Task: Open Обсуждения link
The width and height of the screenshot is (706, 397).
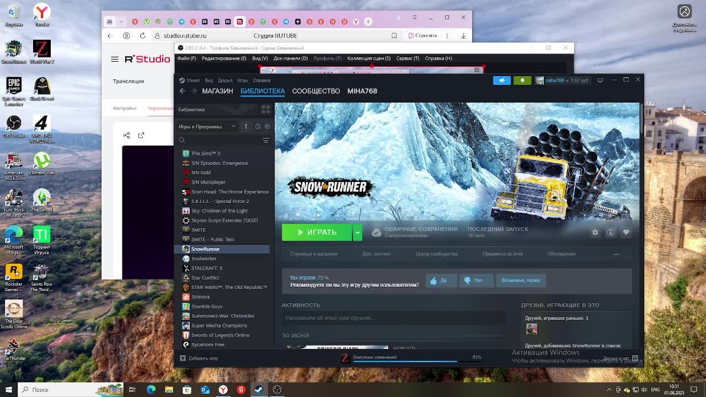Action: click(561, 254)
